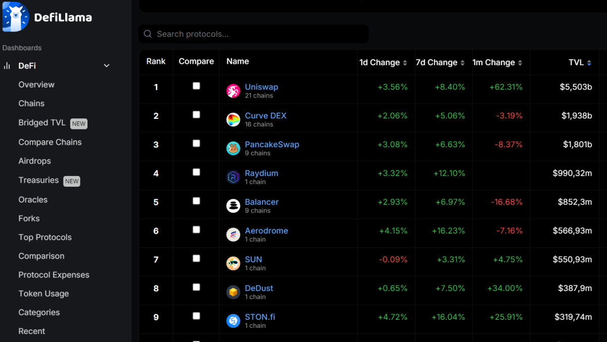
Task: Click the Uniswap protocol logo
Action: (x=233, y=91)
